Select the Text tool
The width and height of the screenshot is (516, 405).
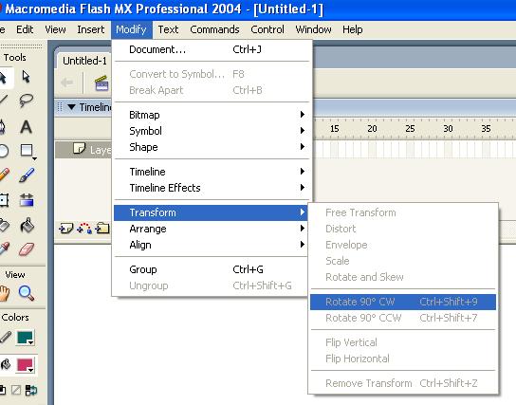[26, 127]
